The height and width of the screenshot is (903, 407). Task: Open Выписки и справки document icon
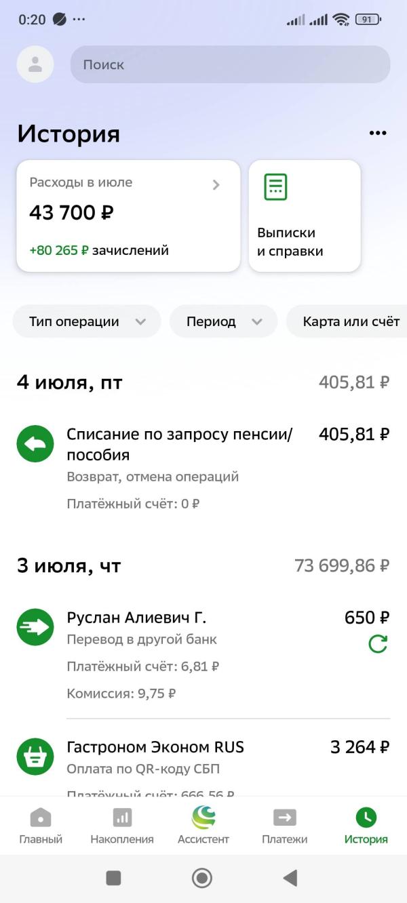[x=275, y=187]
